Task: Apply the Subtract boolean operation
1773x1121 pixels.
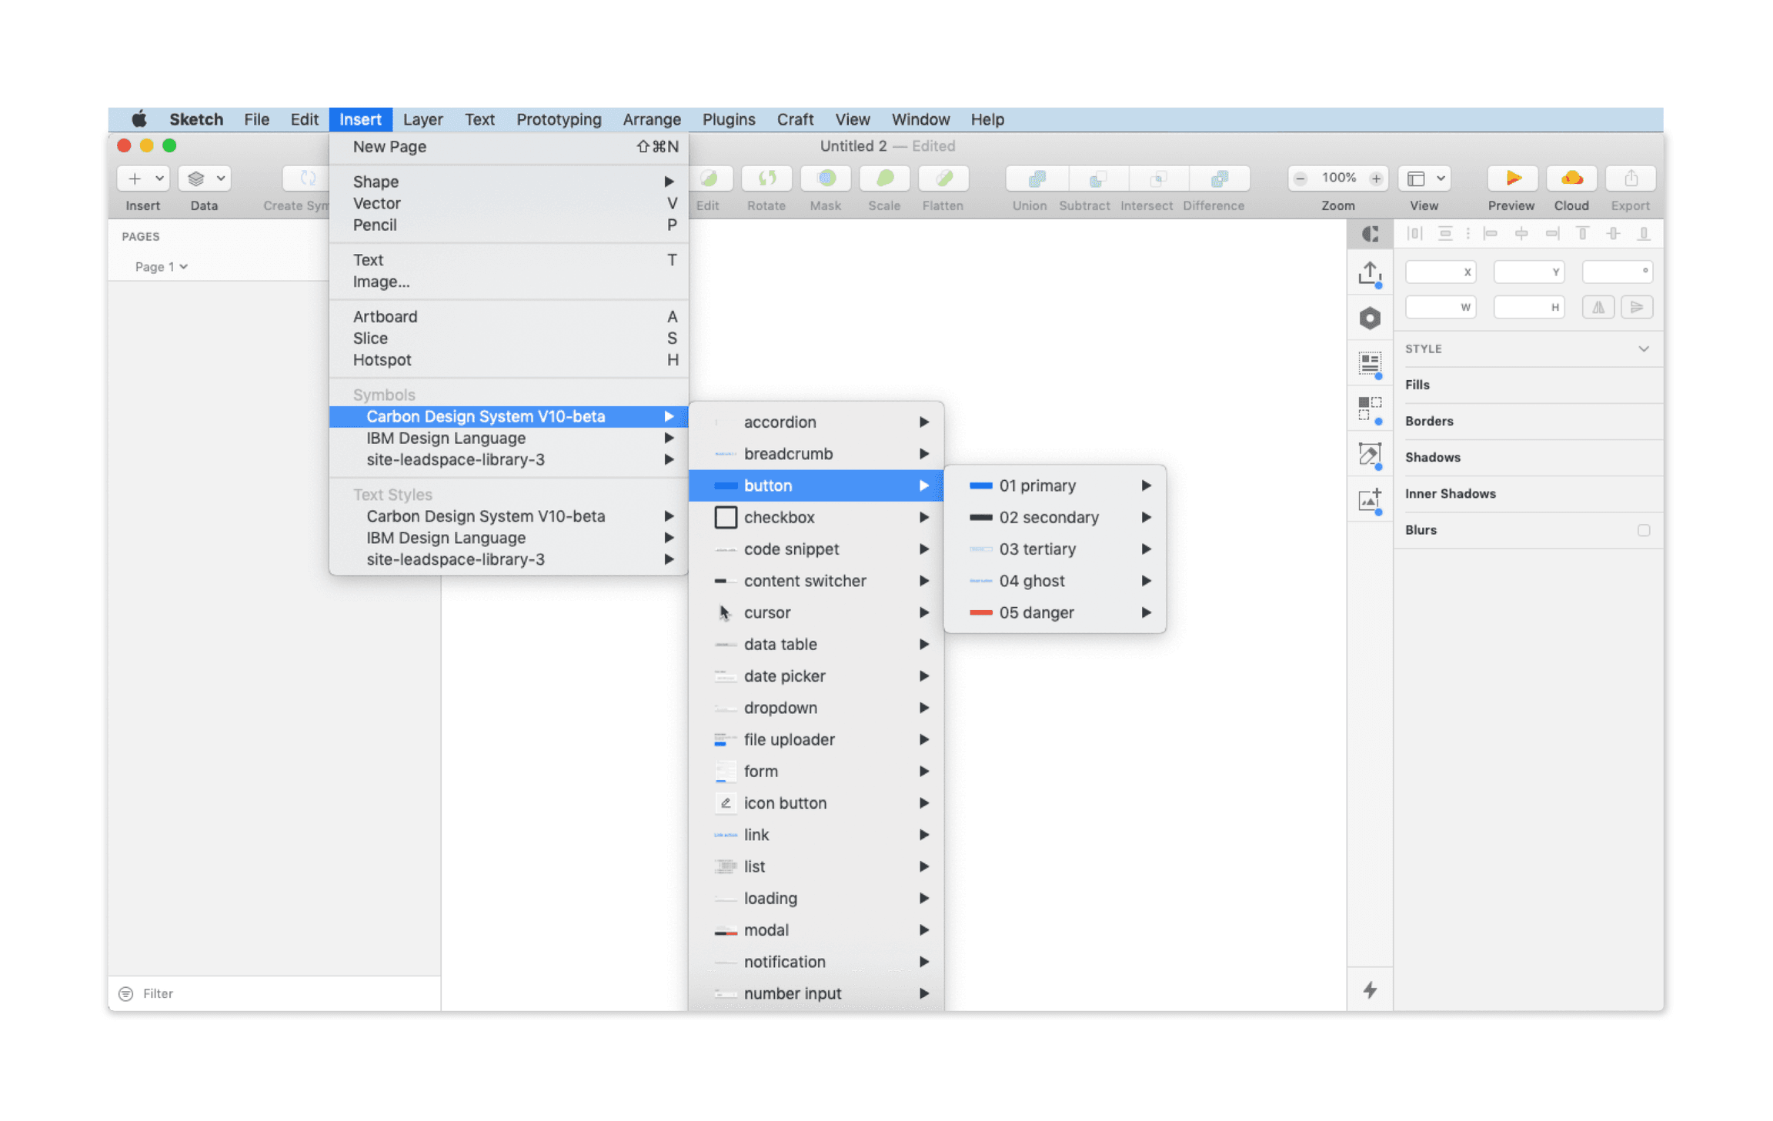Action: click(x=1084, y=178)
